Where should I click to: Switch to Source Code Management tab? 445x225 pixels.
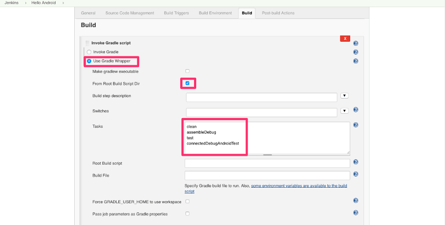129,13
